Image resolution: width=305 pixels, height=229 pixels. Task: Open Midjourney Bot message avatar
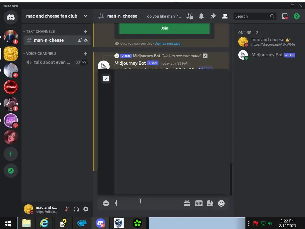click(x=103, y=65)
